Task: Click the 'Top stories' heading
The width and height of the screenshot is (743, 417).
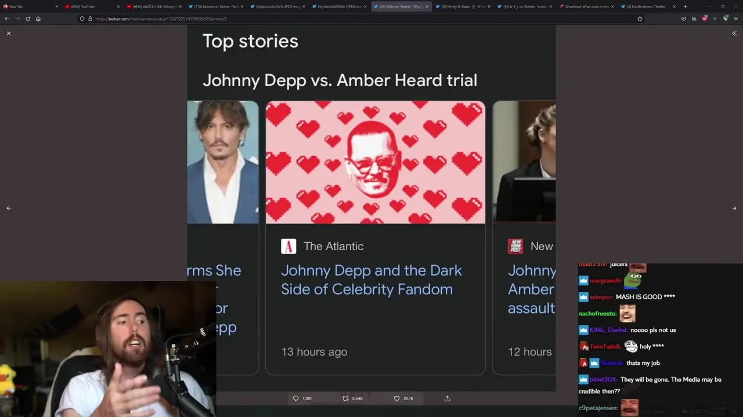Action: (250, 41)
